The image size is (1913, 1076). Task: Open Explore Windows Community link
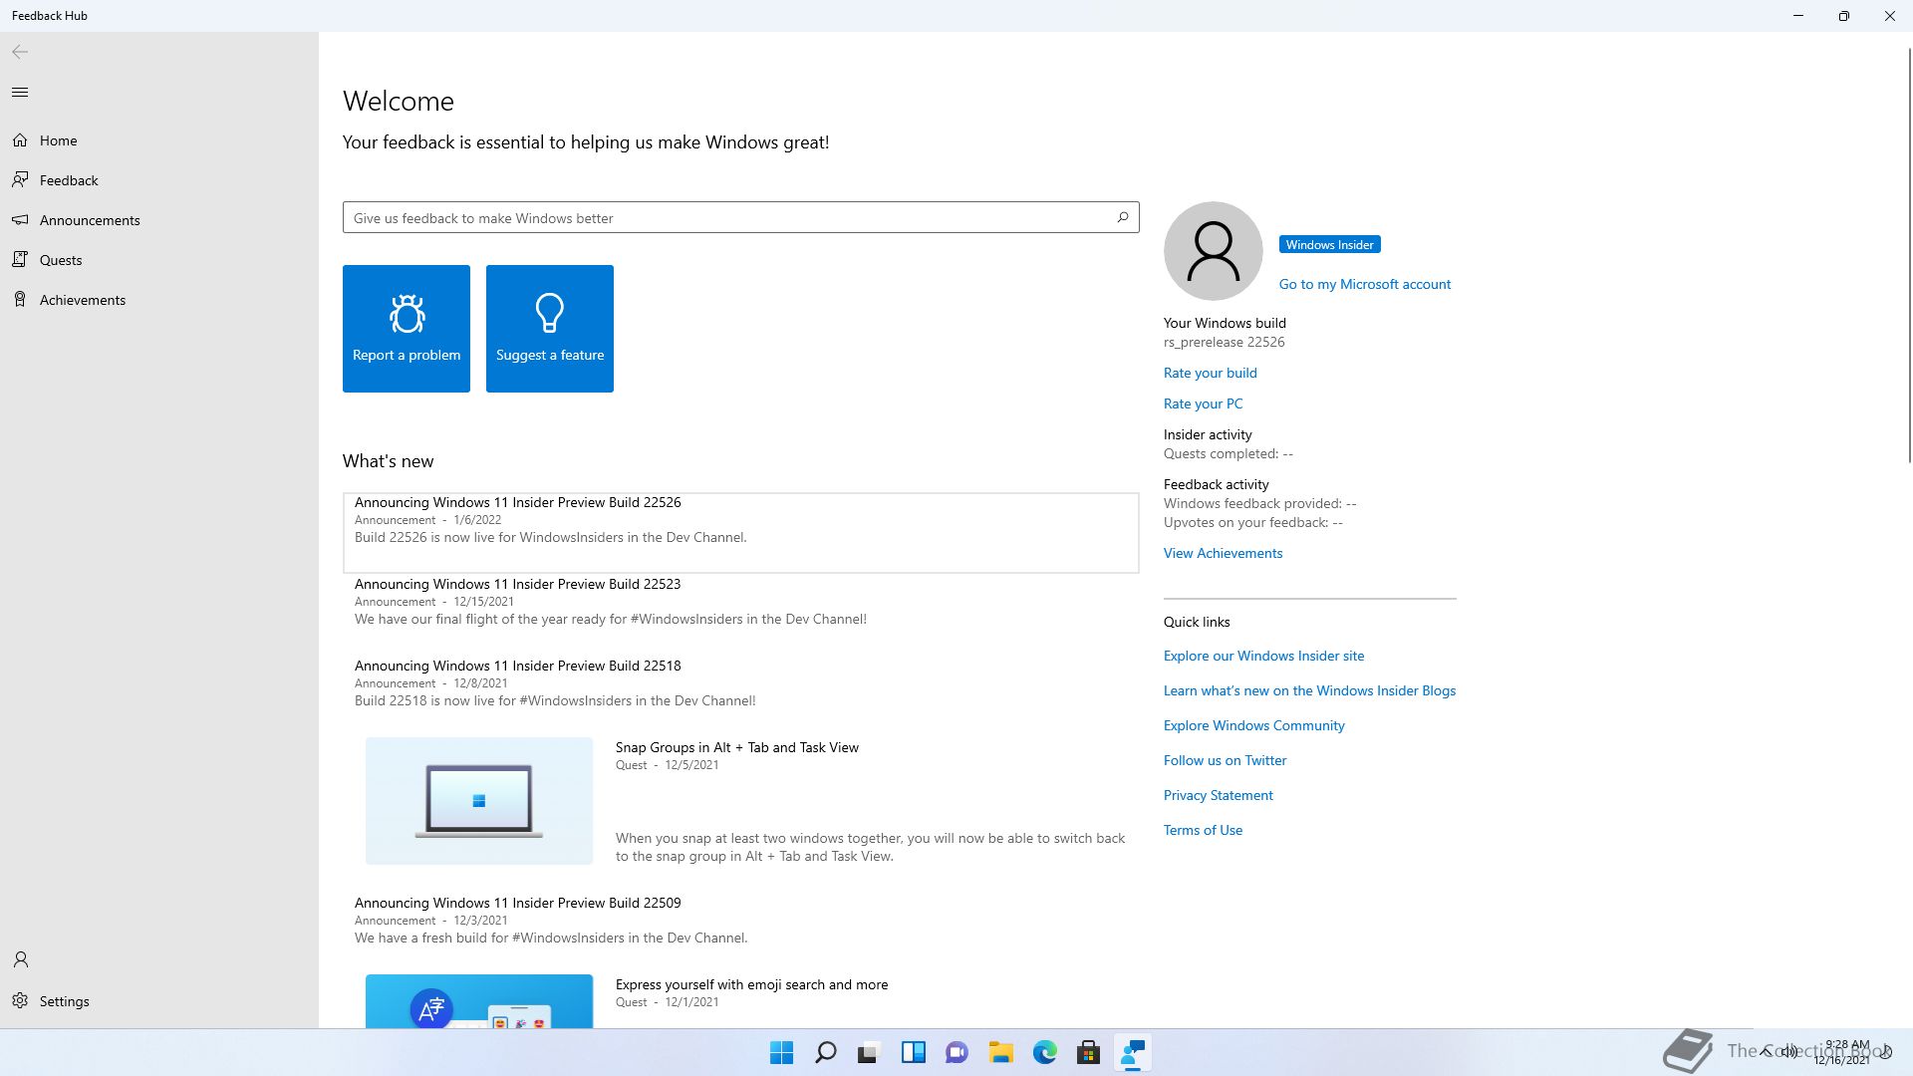pos(1253,725)
